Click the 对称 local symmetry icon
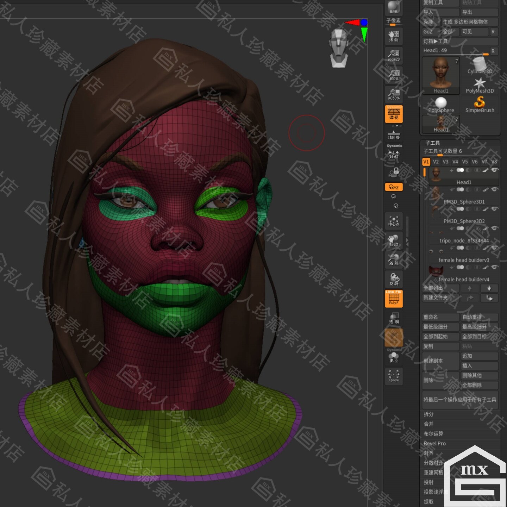Viewport: 507px width, 507px height. point(394,154)
